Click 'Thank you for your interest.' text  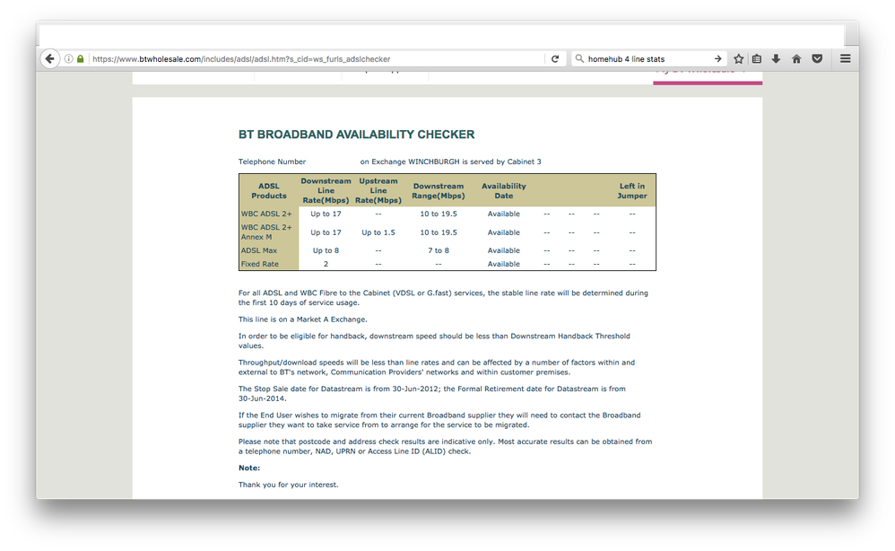pyautogui.click(x=288, y=485)
